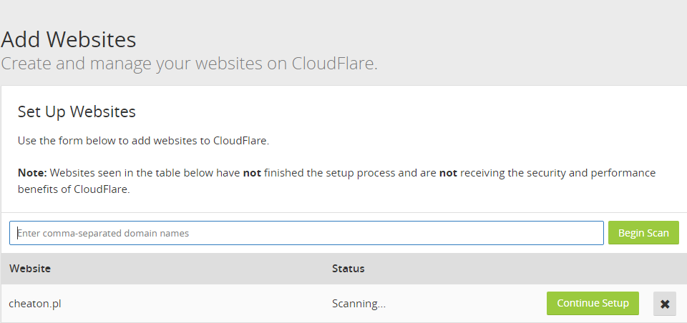Viewport: 687px width, 323px height.
Task: Click the bold 'not' before 'receiving'
Action: tap(448, 173)
